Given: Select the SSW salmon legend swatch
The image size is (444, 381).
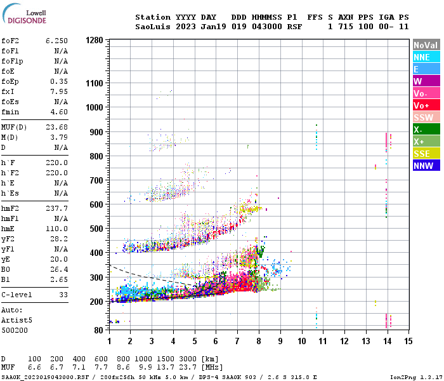Looking at the screenshot, I should click(426, 117).
